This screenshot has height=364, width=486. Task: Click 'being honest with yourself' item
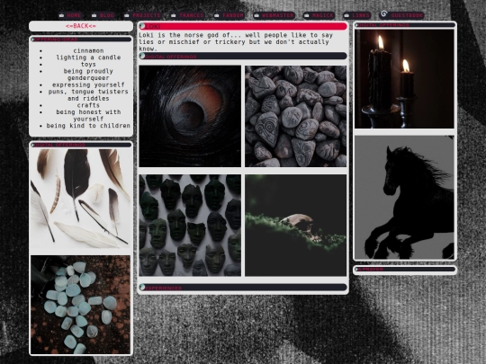coord(88,115)
